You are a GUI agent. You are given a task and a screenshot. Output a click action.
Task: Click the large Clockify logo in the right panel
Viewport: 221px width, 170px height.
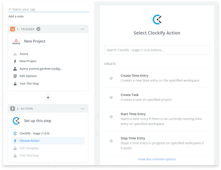157,20
